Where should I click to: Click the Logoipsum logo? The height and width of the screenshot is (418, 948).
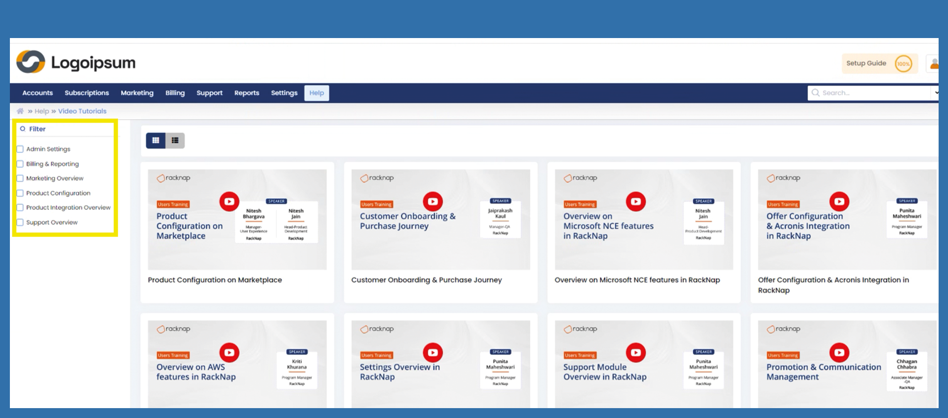coord(76,62)
